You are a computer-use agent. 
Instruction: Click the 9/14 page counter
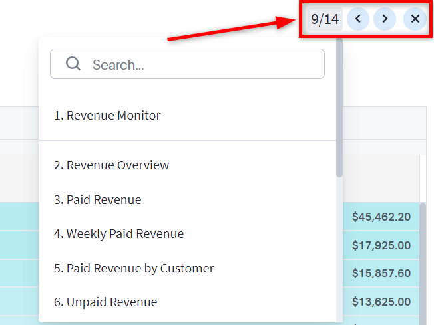(325, 19)
